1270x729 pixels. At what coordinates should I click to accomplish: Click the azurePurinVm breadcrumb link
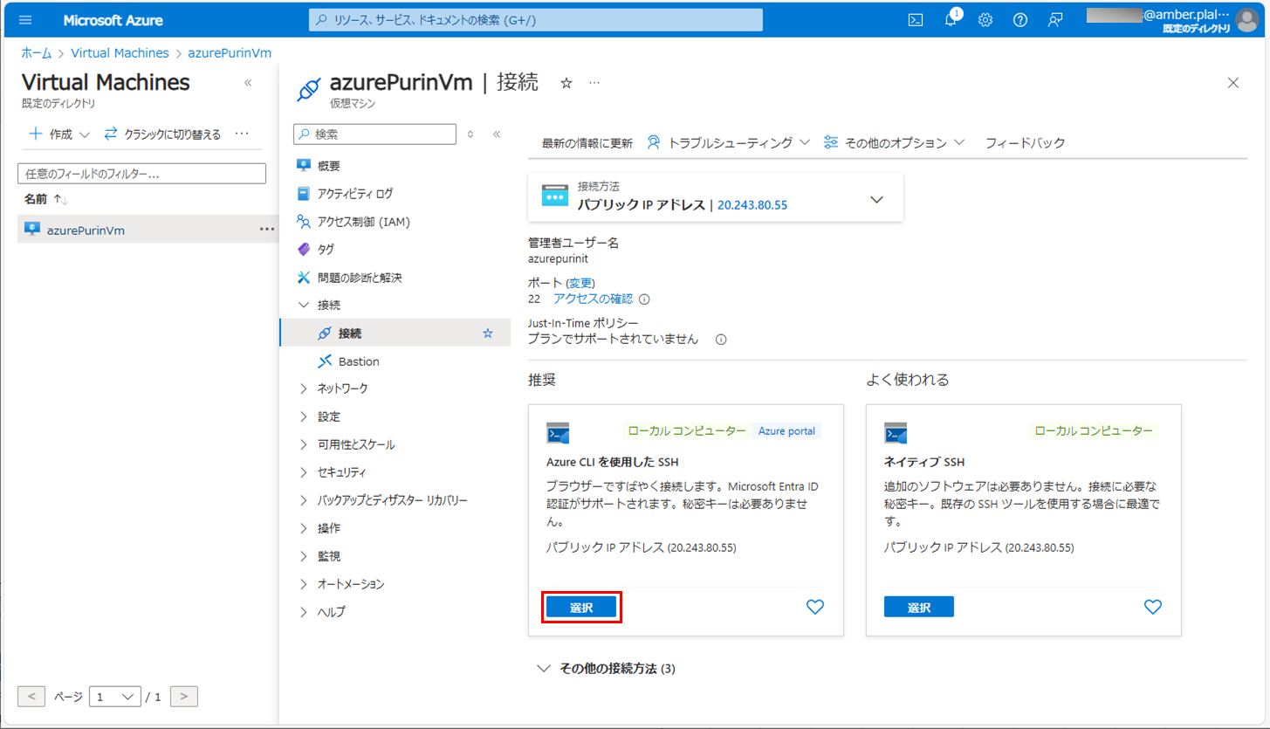pos(230,52)
